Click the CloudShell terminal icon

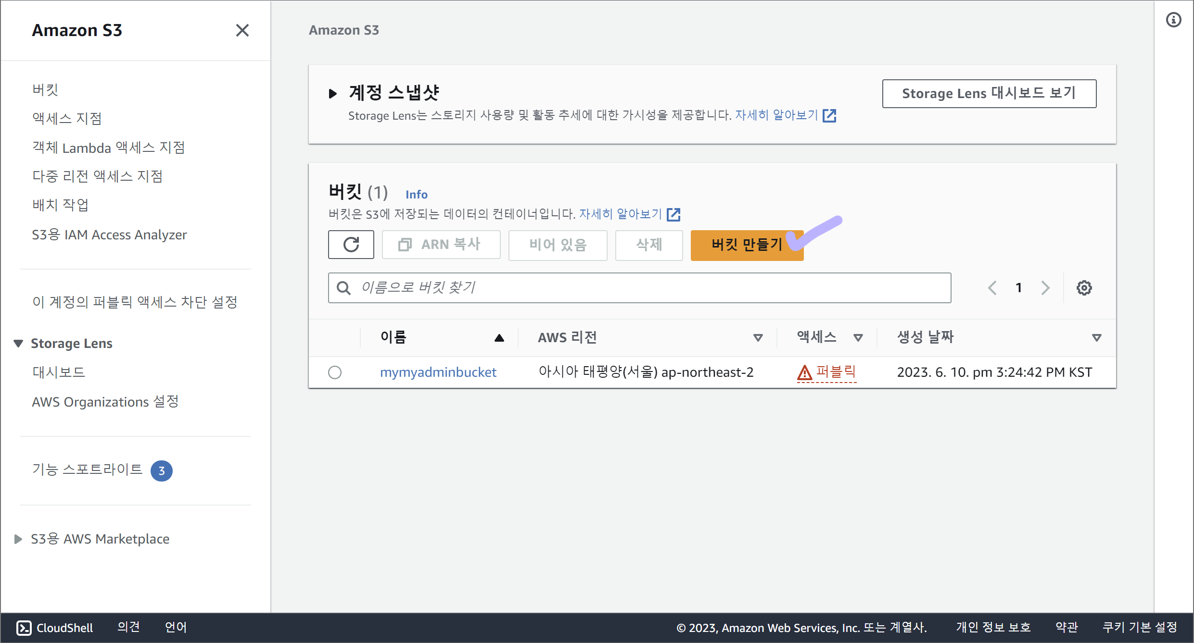point(24,628)
